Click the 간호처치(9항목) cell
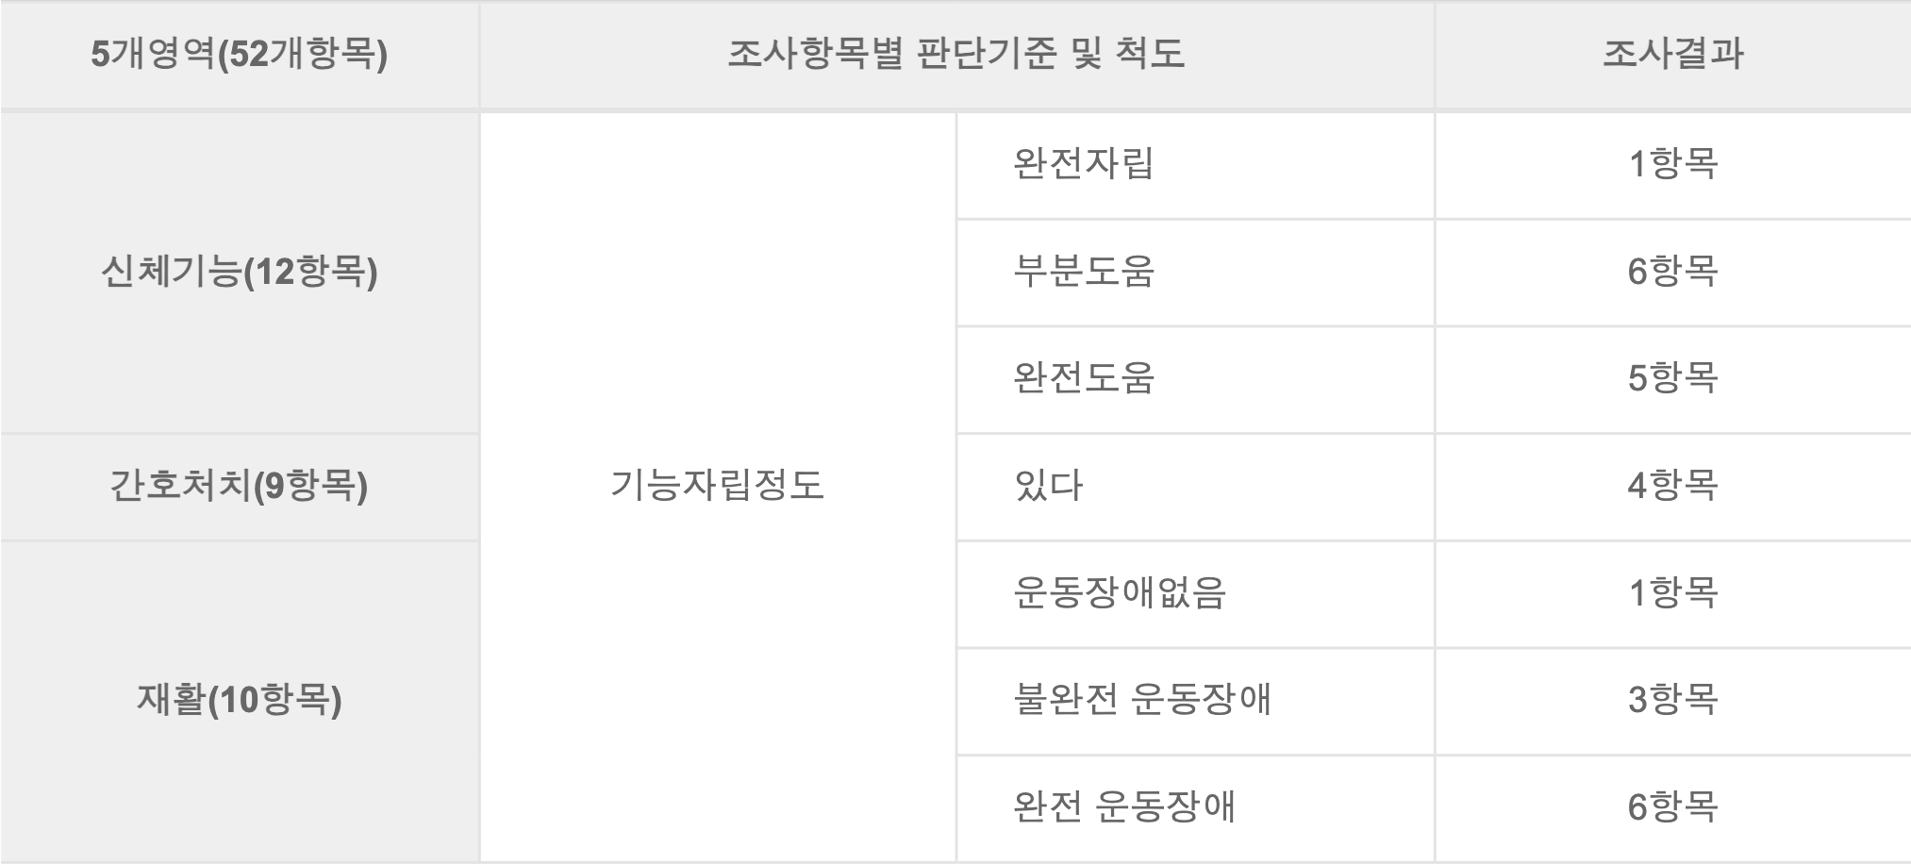Screen dimensions: 1911x864 [240, 487]
